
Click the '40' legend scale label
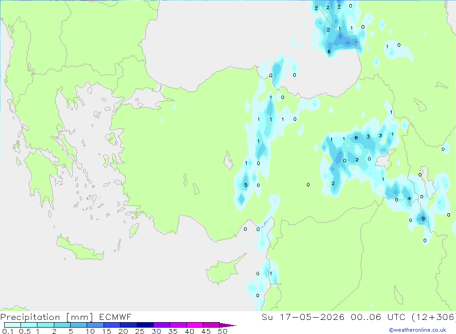tap(190, 331)
